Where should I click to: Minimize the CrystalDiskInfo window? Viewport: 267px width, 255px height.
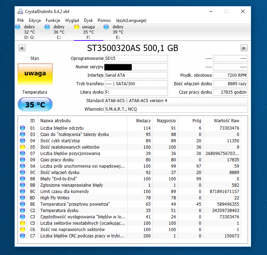tap(211, 11)
